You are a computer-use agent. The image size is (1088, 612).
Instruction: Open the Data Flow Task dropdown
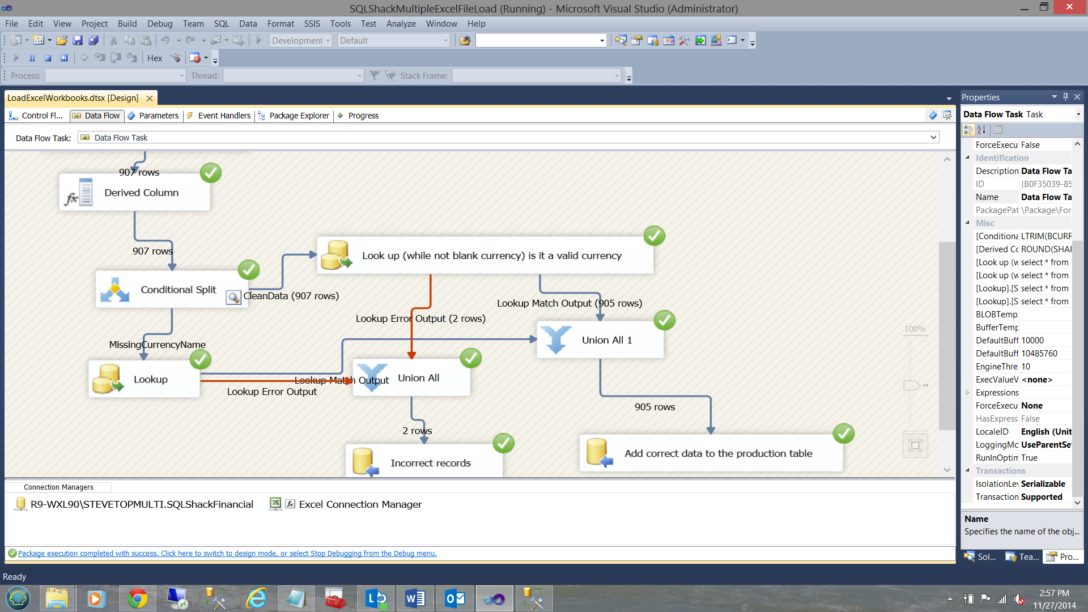pos(933,138)
